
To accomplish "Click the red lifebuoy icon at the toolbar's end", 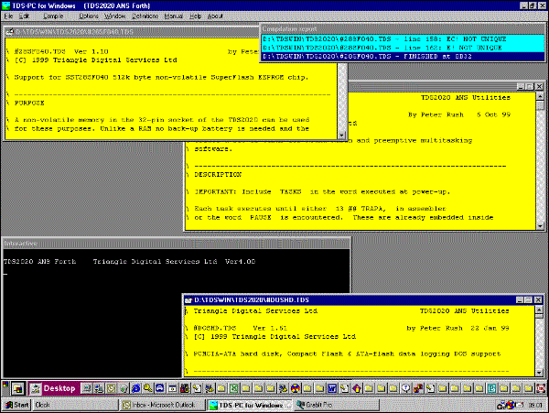I will point(541,388).
